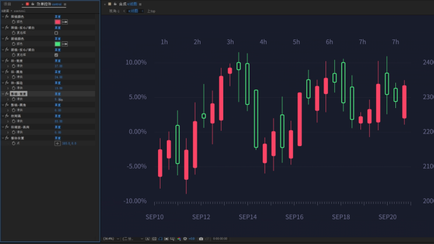434x244 pixels.
Task: Click the point position crosshair button
Action: pyautogui.click(x=57, y=144)
